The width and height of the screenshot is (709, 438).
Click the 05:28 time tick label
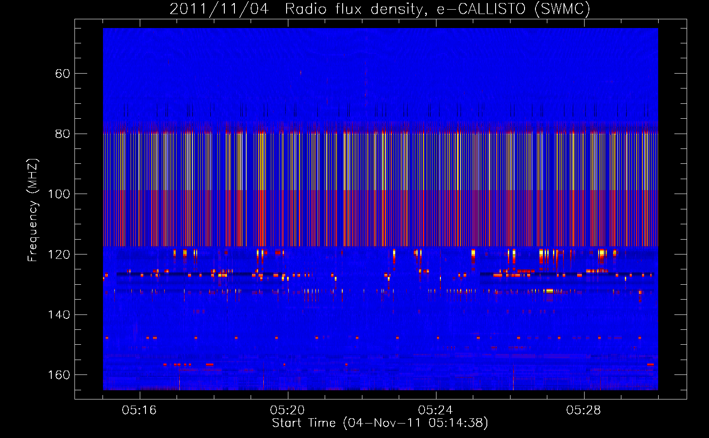click(x=584, y=410)
